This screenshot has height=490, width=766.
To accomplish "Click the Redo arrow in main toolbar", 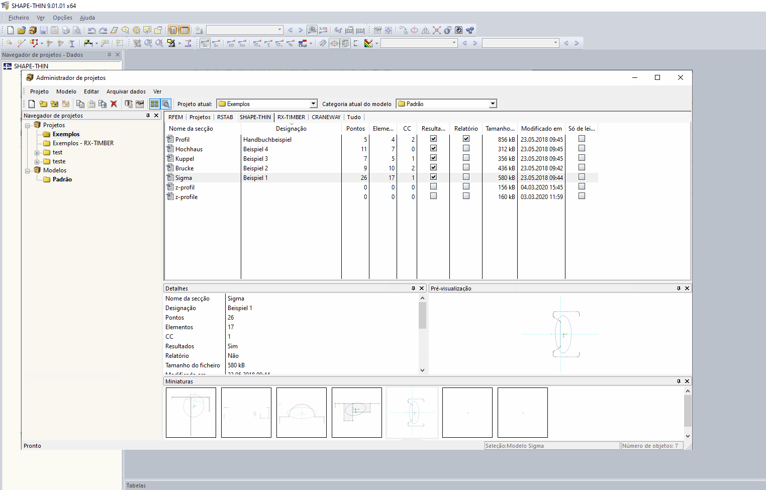I will 103,30.
